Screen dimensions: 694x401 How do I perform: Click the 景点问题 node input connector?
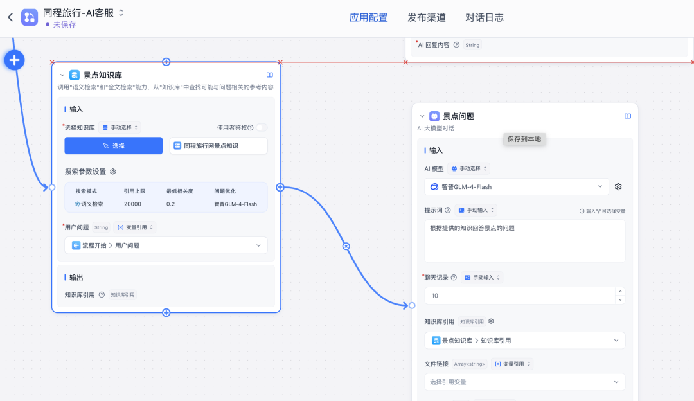click(412, 305)
